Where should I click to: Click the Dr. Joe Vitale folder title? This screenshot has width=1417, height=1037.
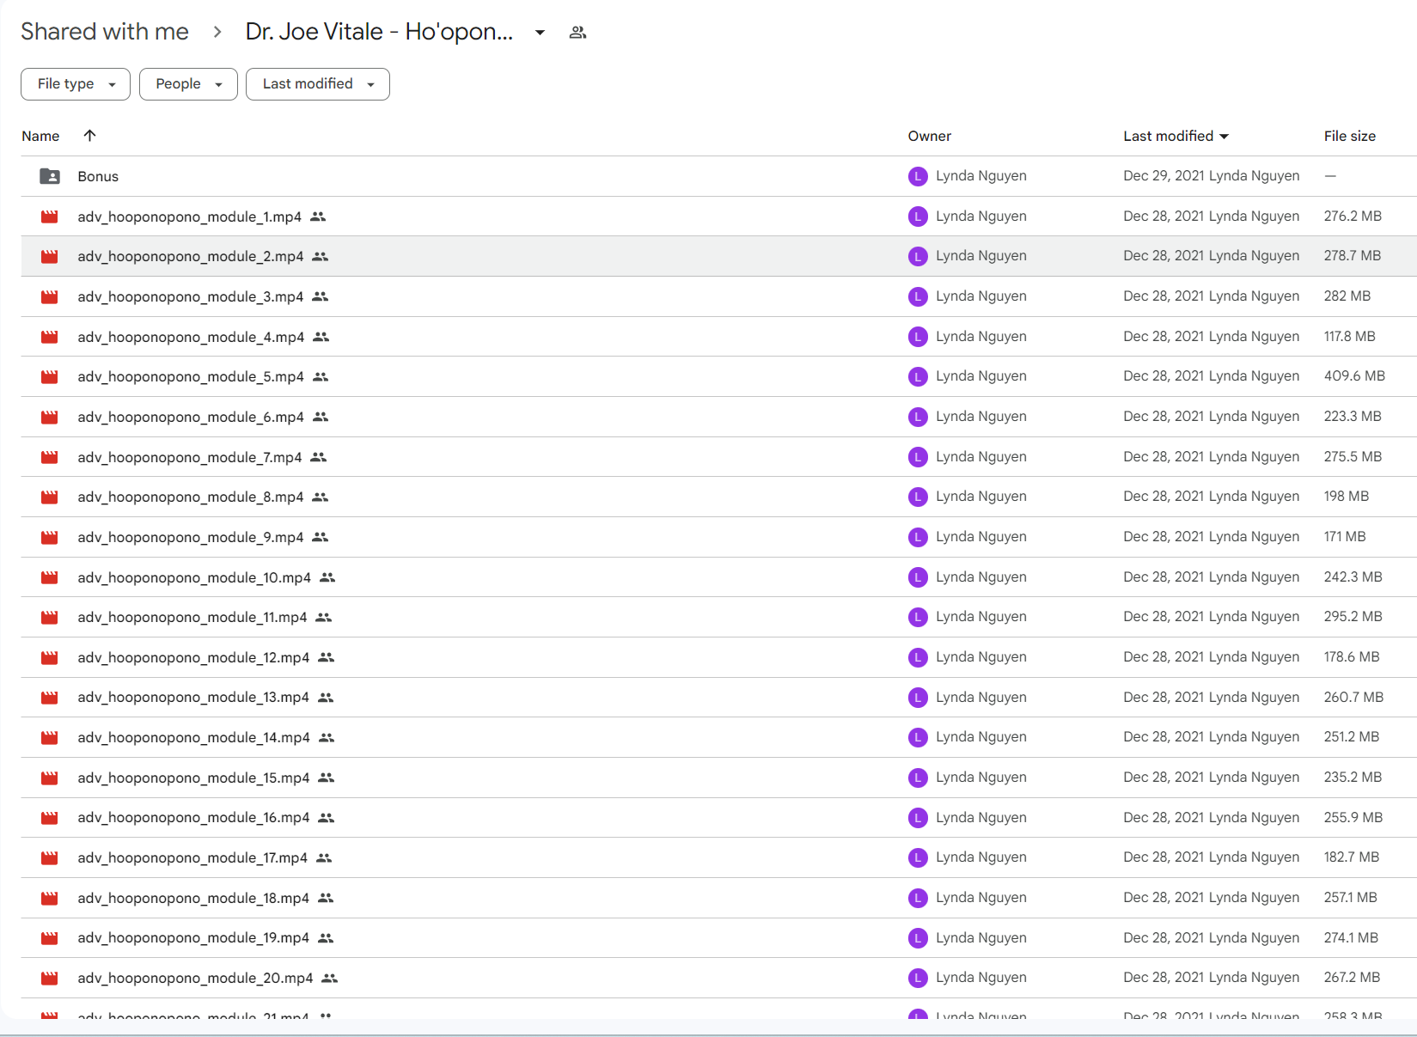click(379, 32)
